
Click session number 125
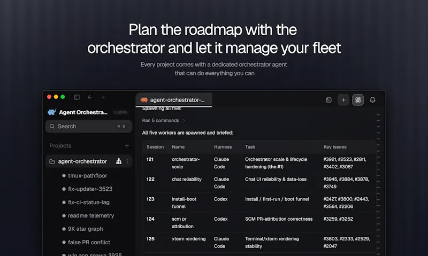(x=150, y=239)
